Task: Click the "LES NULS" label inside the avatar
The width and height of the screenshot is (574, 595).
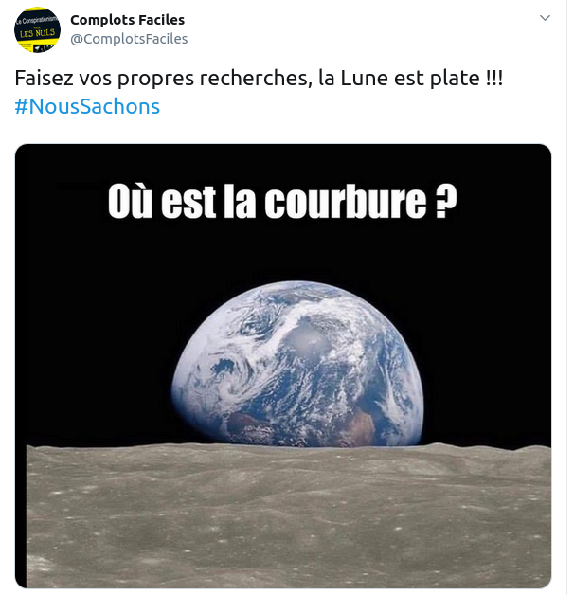Action: point(37,33)
